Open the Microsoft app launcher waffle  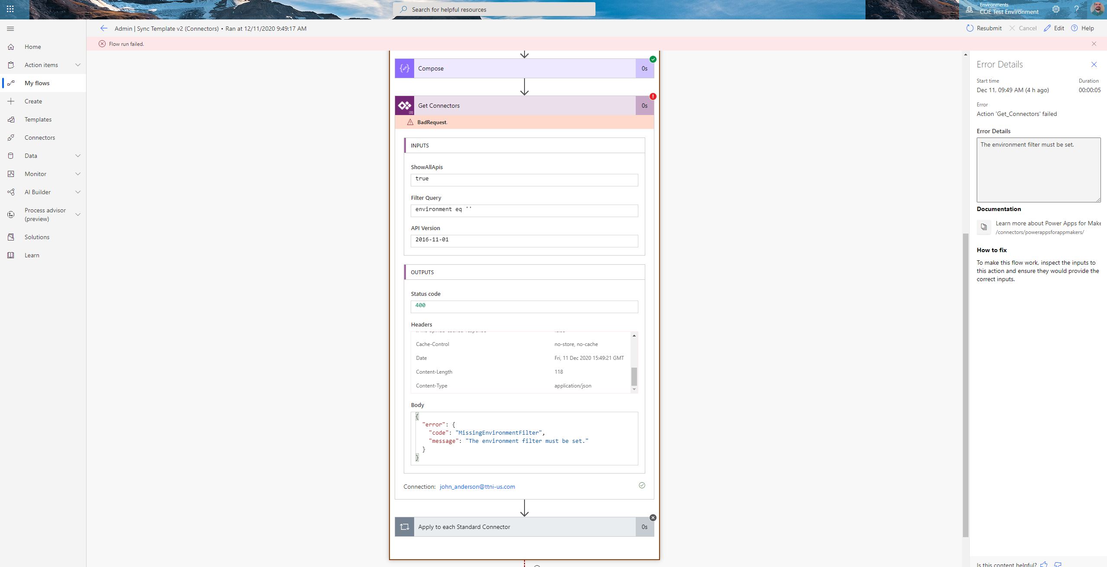coord(10,9)
